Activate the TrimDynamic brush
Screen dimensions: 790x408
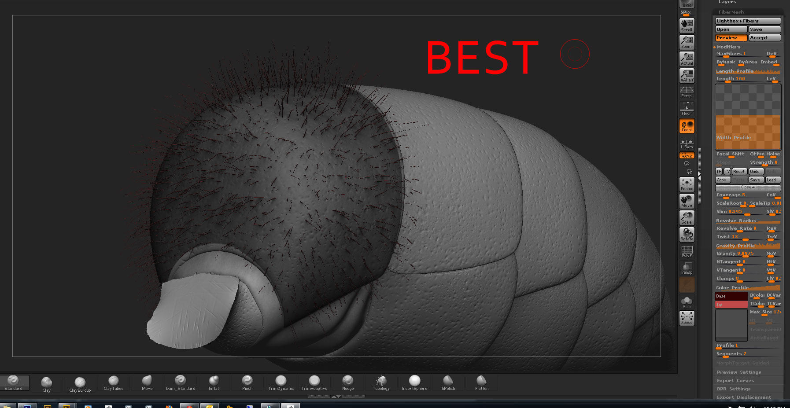pos(281,381)
